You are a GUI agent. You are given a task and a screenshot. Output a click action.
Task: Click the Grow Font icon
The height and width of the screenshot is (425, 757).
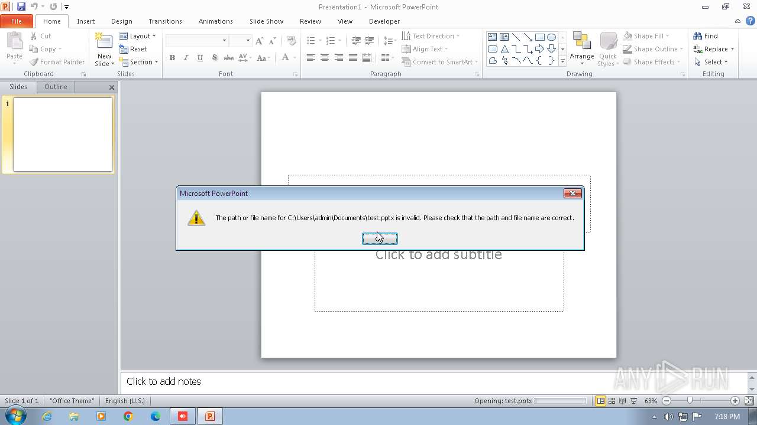(x=260, y=41)
